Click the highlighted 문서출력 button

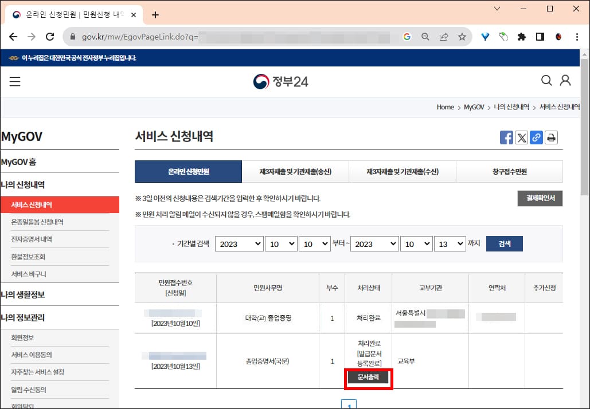coord(368,379)
